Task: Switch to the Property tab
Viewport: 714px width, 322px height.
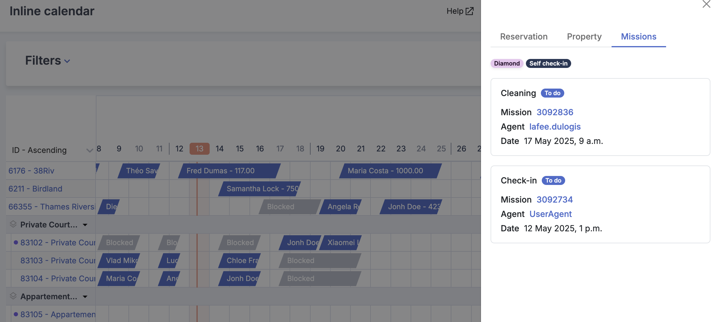Action: 584,37
